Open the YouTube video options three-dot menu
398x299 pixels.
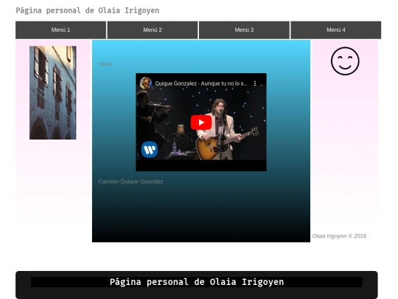255,83
